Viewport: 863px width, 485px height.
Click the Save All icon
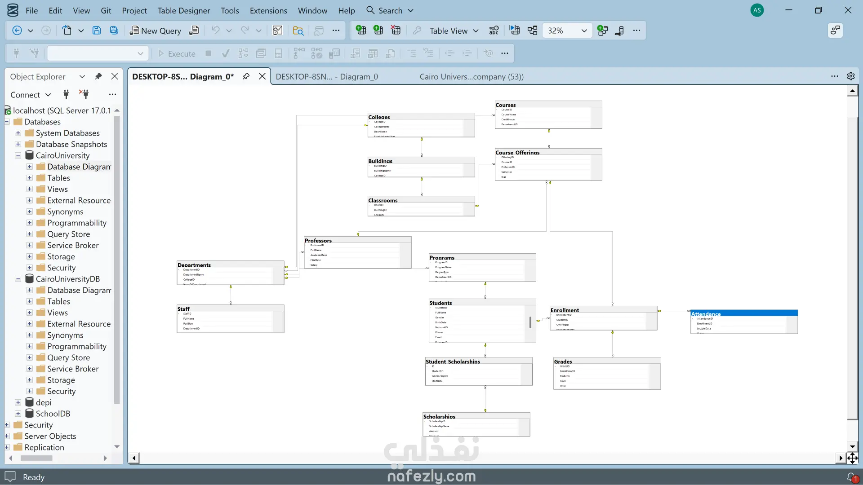tap(114, 31)
